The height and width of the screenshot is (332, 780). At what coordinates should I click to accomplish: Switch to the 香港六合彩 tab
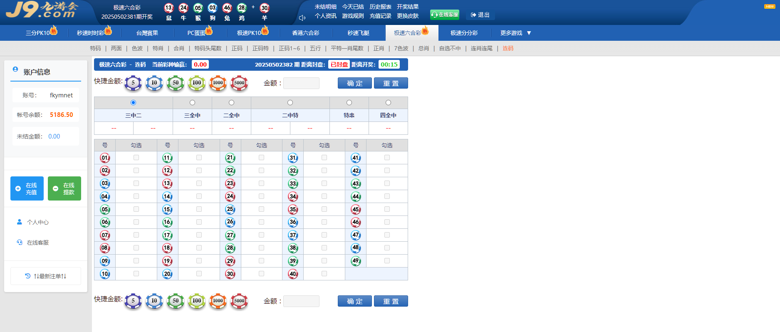tap(306, 33)
